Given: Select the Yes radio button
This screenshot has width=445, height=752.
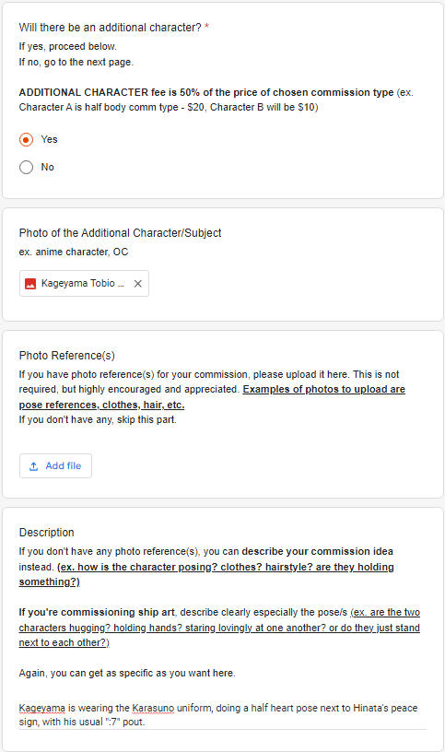Looking at the screenshot, I should pos(26,139).
